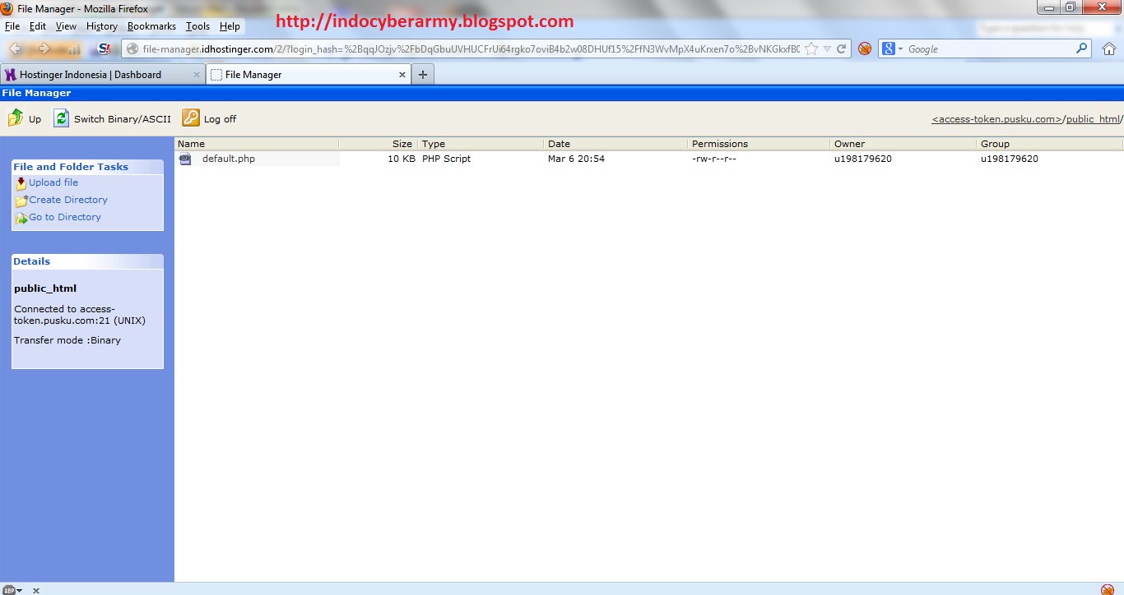Open the Adblock Plus dropdown arrow
The height and width of the screenshot is (595, 1124).
pyautogui.click(x=19, y=591)
